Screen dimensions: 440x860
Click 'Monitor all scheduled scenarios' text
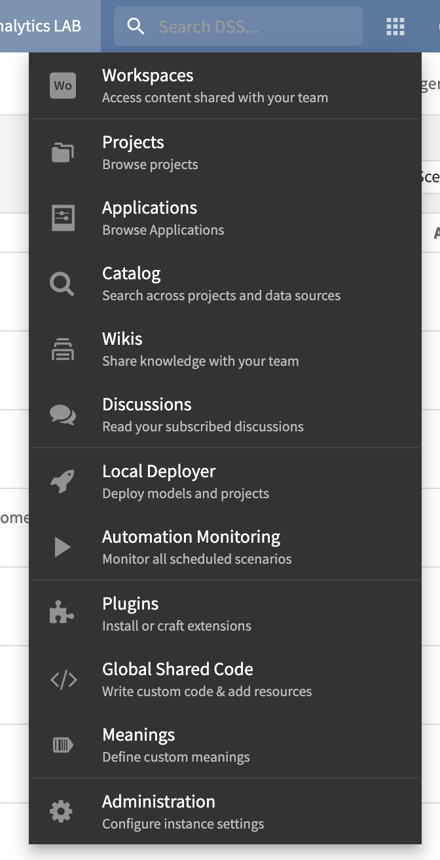coord(197,559)
